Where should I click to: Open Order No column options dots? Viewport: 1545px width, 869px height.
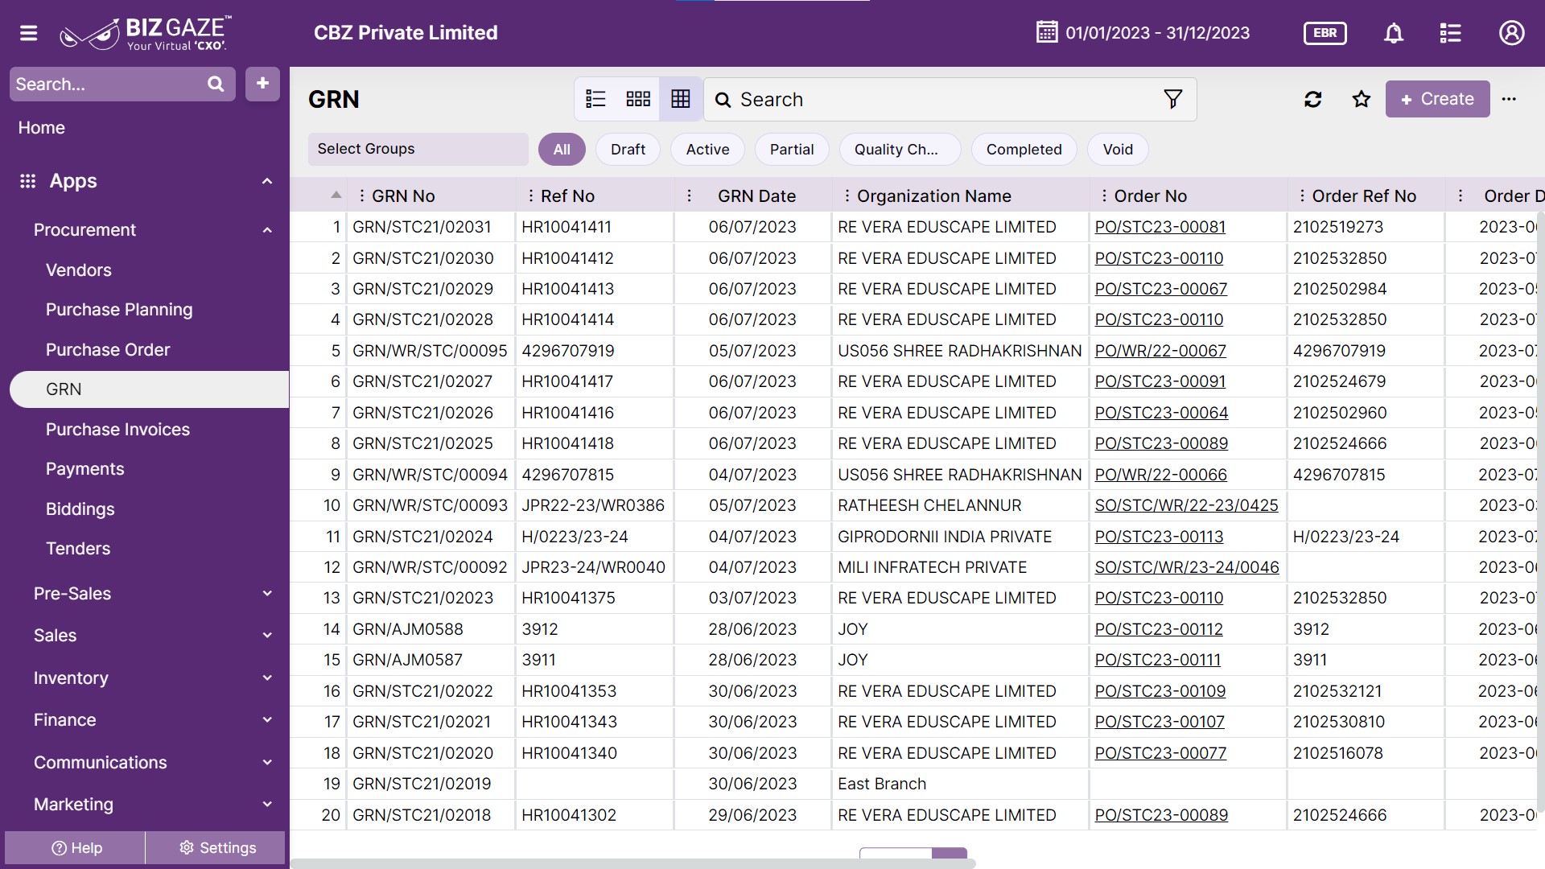click(1104, 196)
